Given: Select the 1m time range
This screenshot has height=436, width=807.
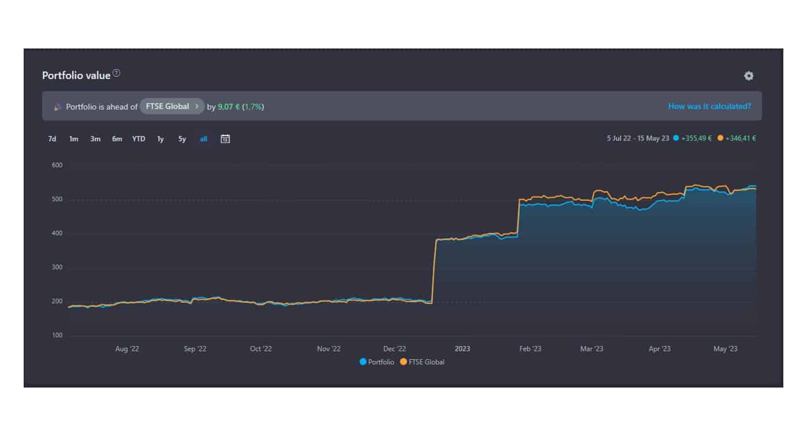Looking at the screenshot, I should coord(74,139).
